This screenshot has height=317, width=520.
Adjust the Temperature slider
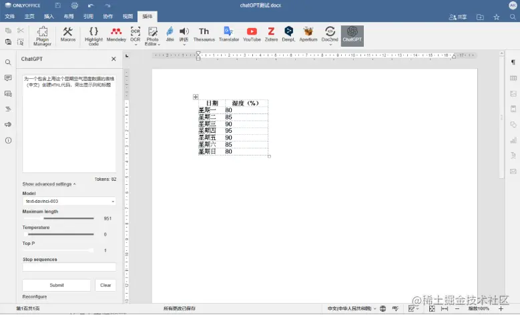click(59, 234)
